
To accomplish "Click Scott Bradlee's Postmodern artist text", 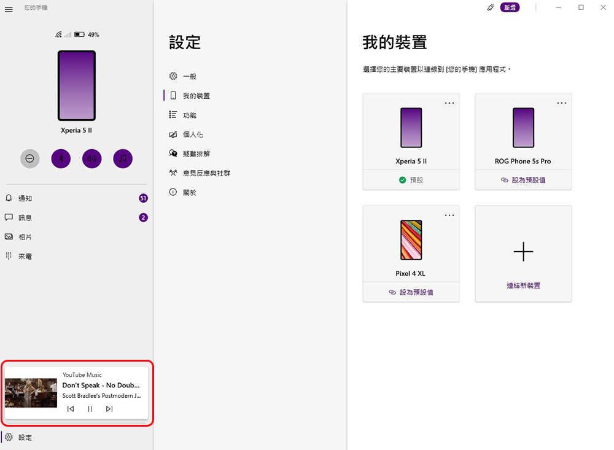I will (x=102, y=395).
